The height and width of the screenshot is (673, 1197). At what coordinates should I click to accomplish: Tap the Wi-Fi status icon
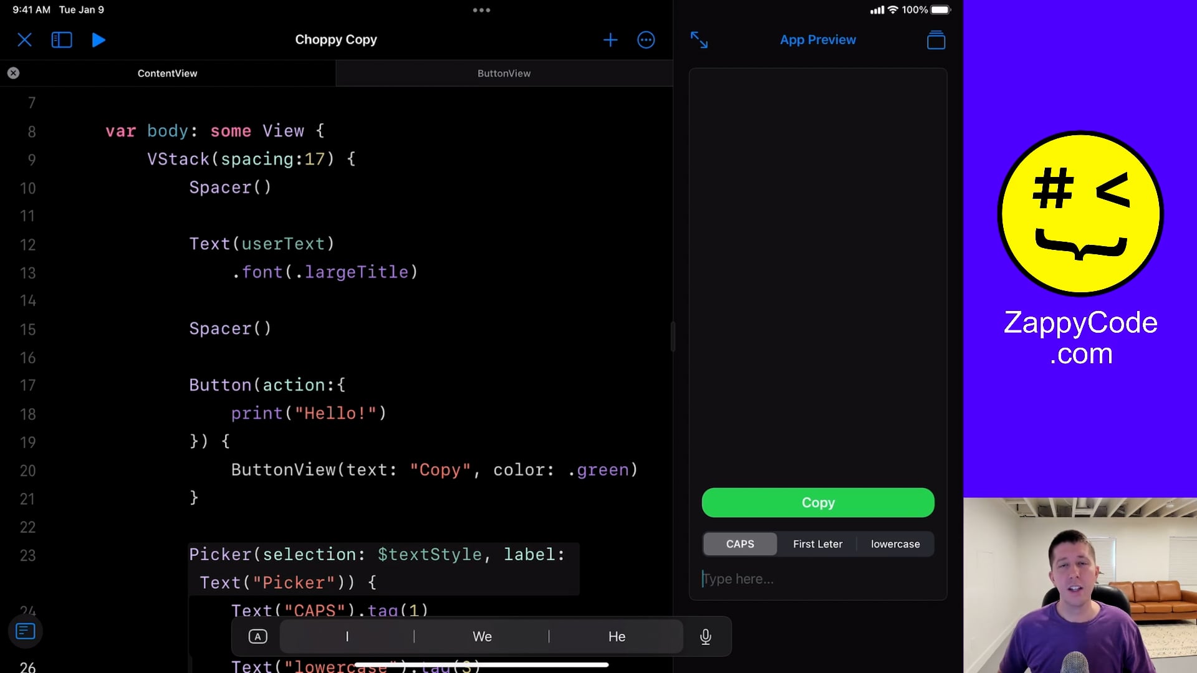893,10
